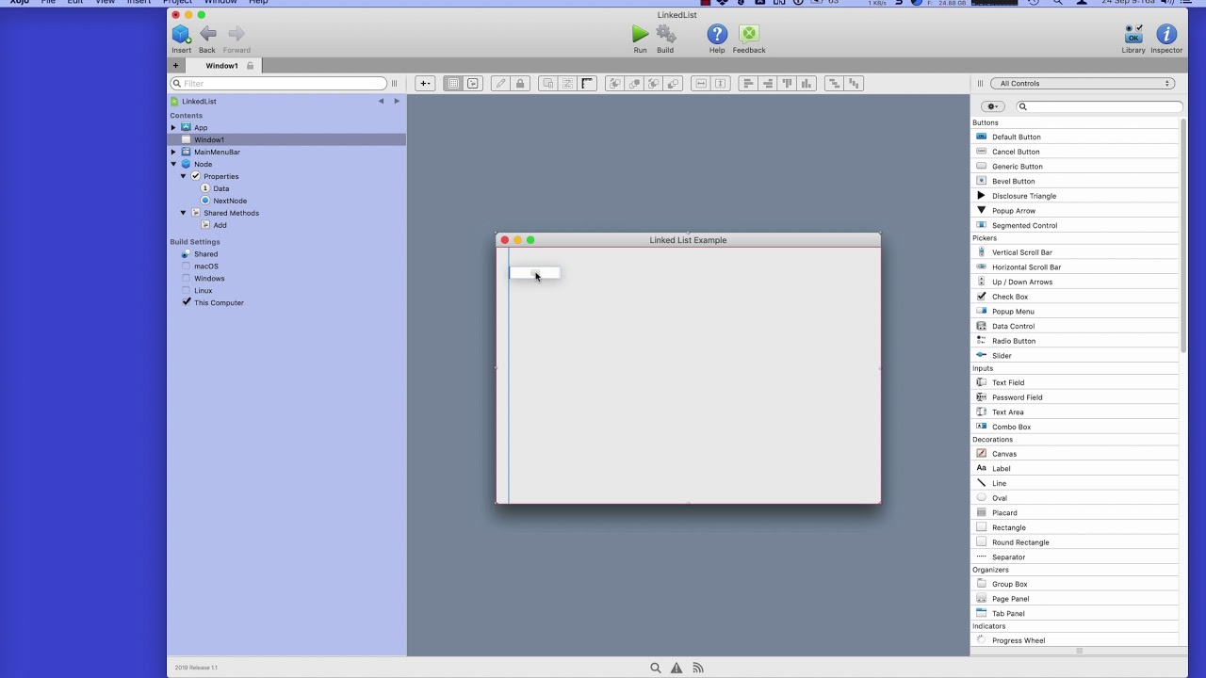
Task: Open the Help menu in the menu bar
Action: [258, 2]
